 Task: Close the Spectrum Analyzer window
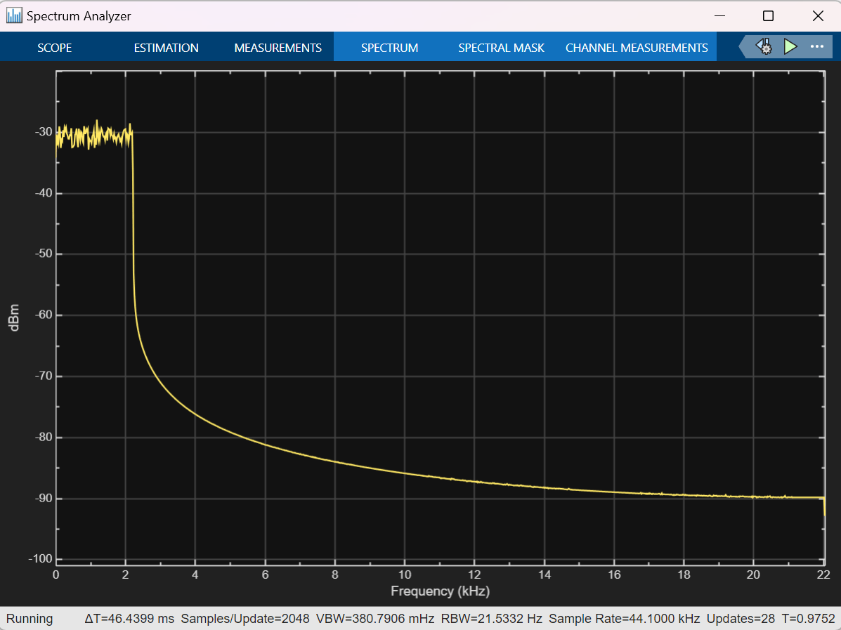click(817, 15)
